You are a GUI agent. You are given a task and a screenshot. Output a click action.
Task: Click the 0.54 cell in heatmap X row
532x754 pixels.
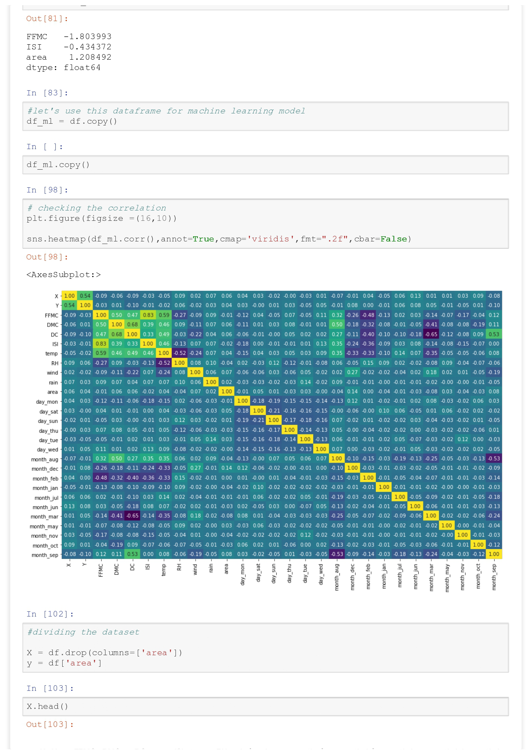(85, 296)
